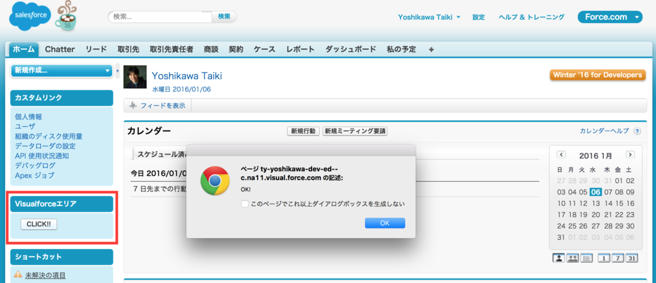Open the Apex ジョブ link
The image size is (656, 283).
[x=35, y=175]
